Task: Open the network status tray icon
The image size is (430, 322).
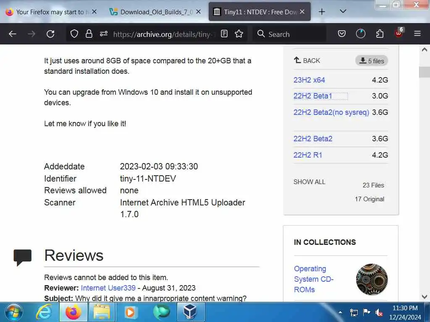Action: click(354, 312)
